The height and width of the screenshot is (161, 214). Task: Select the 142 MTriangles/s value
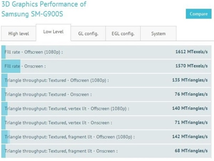pyautogui.click(x=190, y=137)
